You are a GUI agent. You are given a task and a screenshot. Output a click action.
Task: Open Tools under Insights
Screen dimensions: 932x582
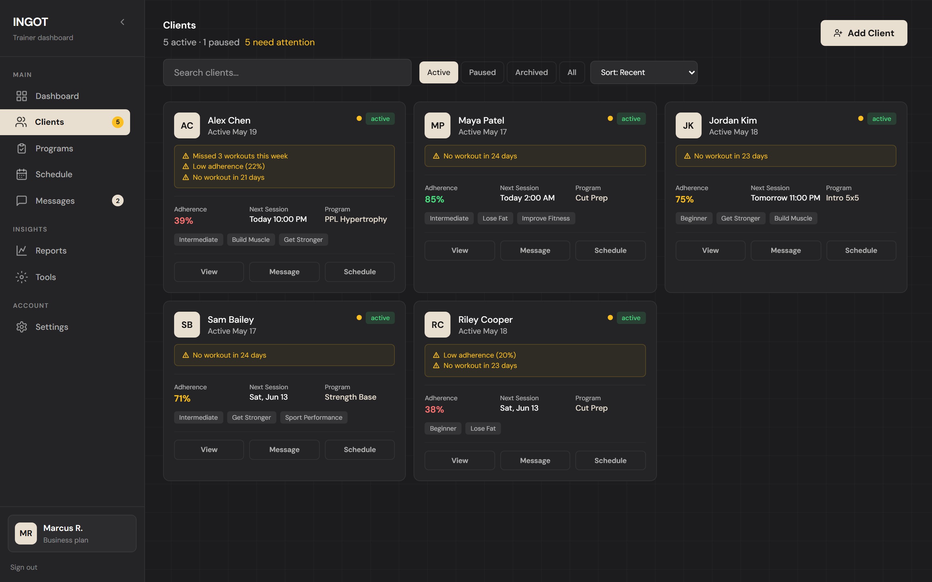tap(65, 277)
